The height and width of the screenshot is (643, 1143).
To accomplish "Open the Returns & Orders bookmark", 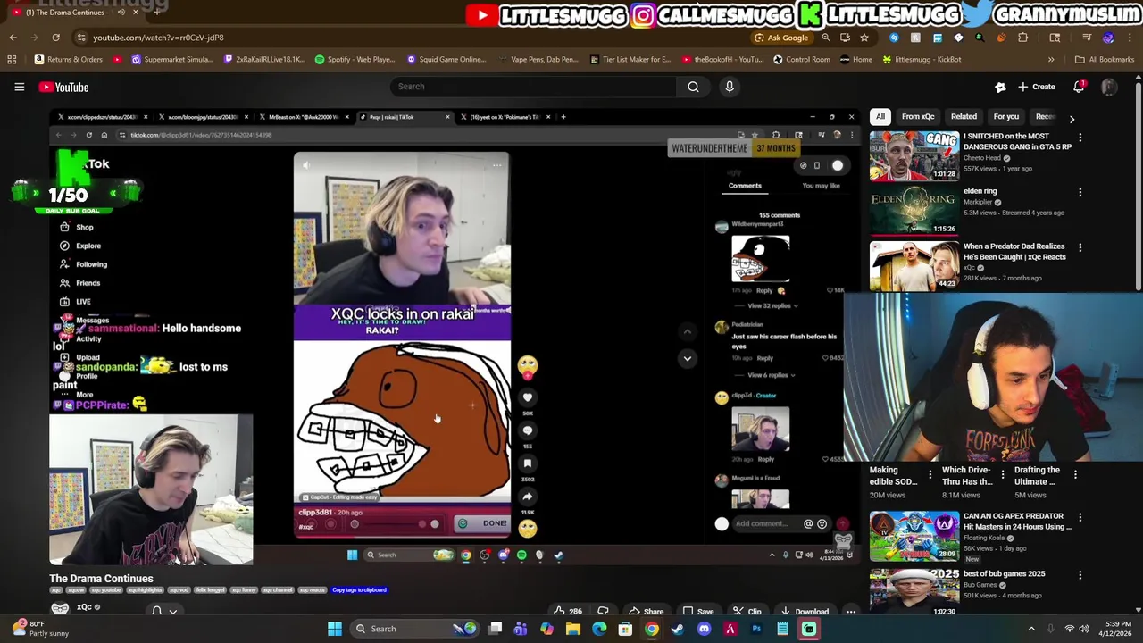I will click(x=68, y=59).
